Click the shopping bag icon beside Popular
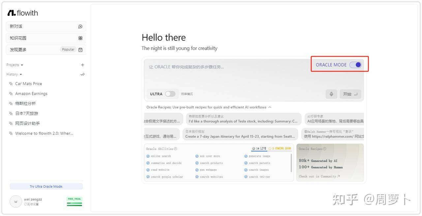The height and width of the screenshot is (216, 422). (80, 50)
